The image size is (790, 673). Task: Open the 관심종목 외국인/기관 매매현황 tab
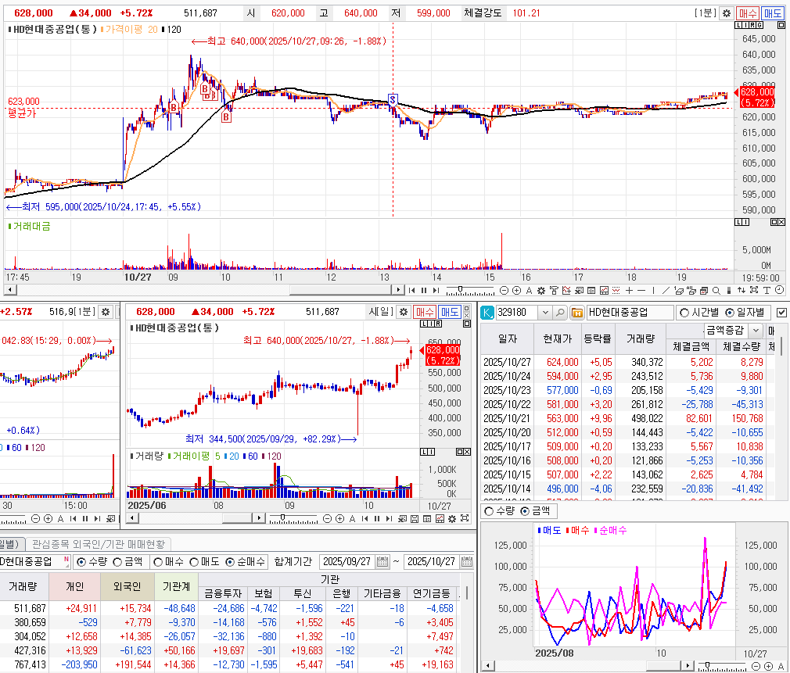(99, 544)
